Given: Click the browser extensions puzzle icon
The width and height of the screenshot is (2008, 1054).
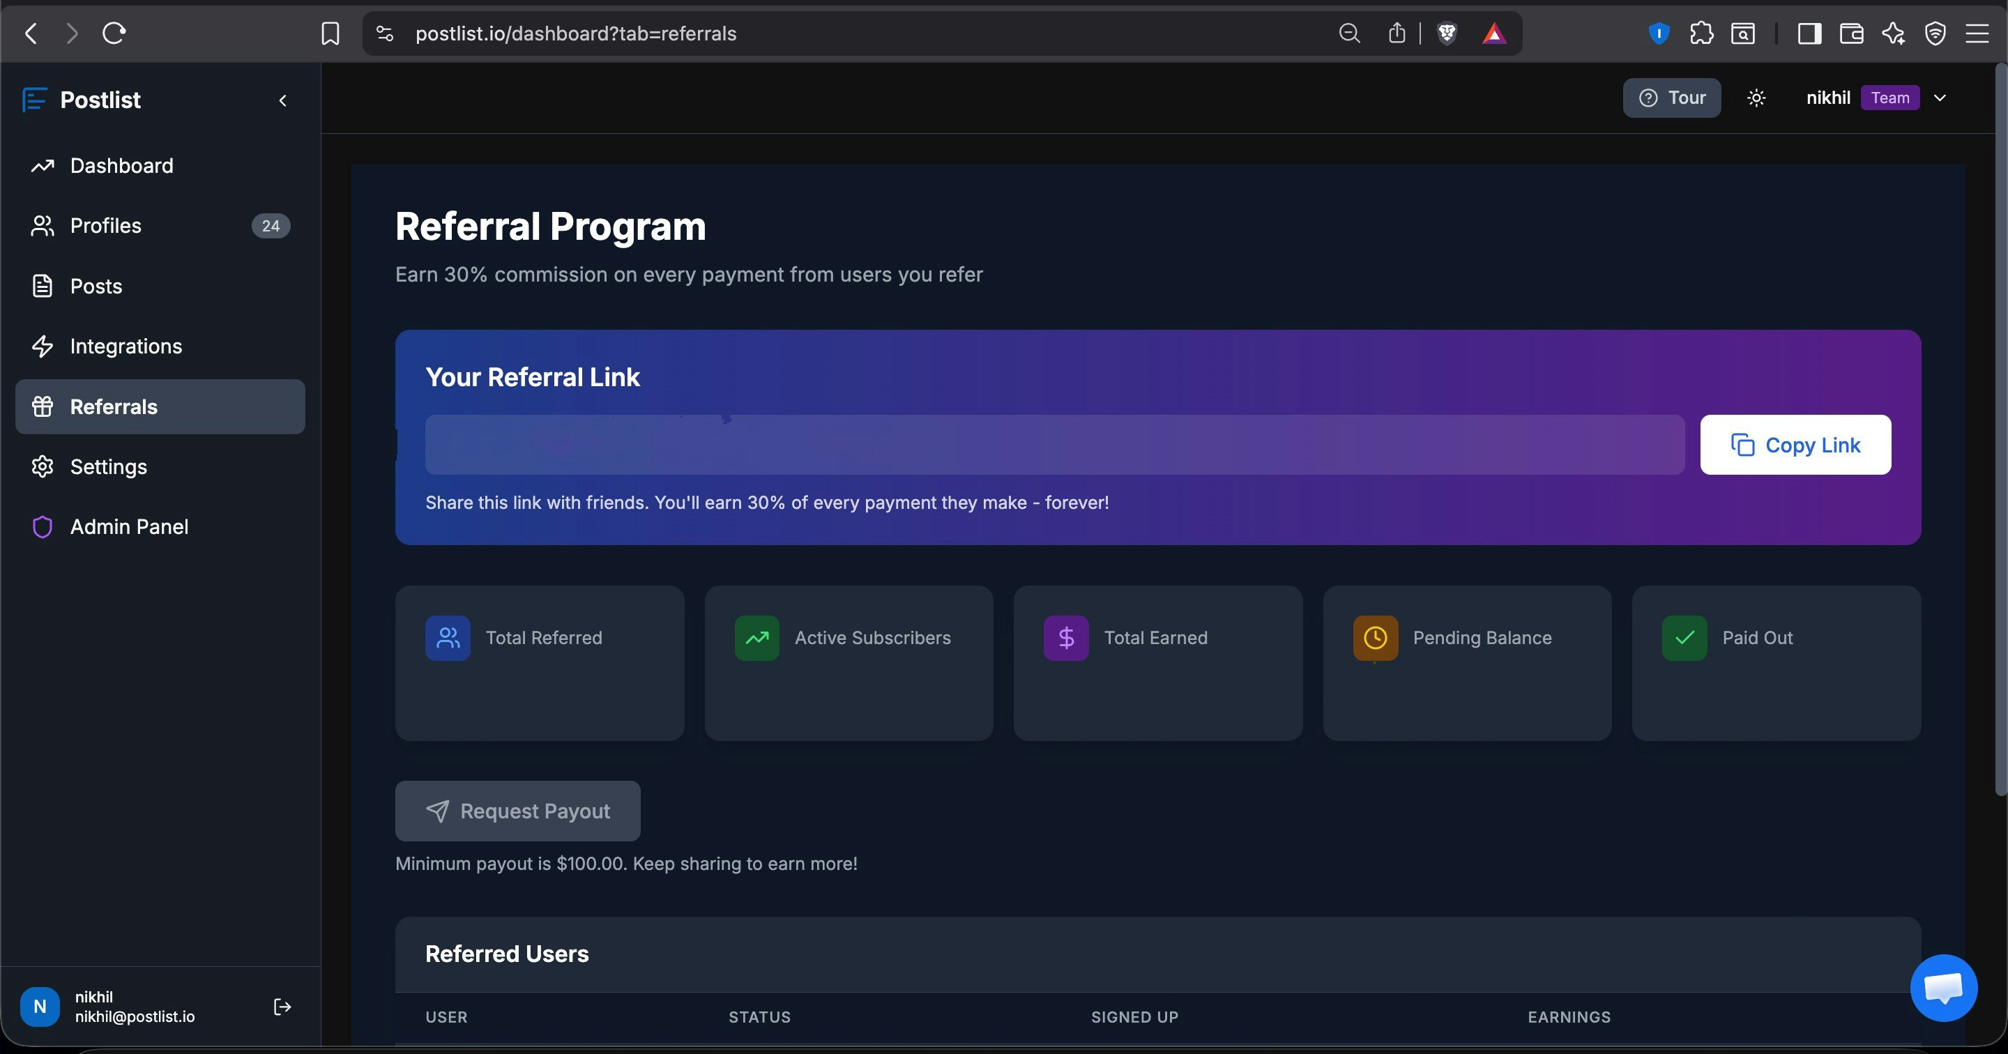Looking at the screenshot, I should coord(1701,33).
